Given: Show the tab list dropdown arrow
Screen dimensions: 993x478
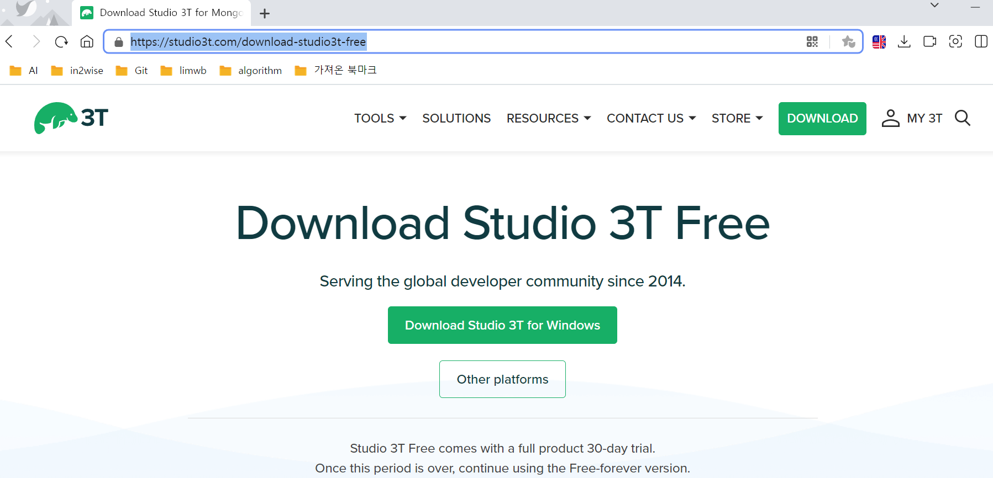Looking at the screenshot, I should tap(934, 6).
